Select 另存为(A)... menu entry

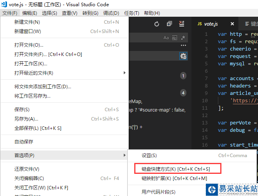click(x=64, y=119)
